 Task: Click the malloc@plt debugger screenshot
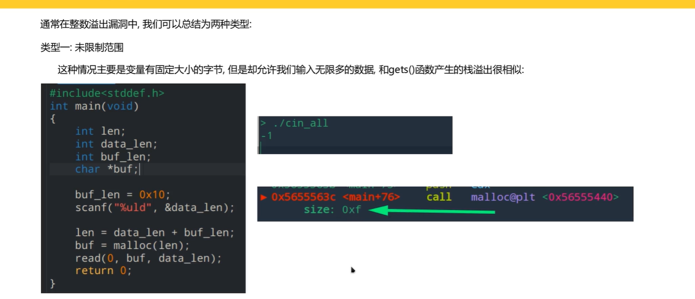point(445,204)
